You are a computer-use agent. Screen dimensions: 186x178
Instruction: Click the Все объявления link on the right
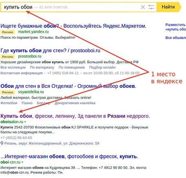[x=175, y=38]
